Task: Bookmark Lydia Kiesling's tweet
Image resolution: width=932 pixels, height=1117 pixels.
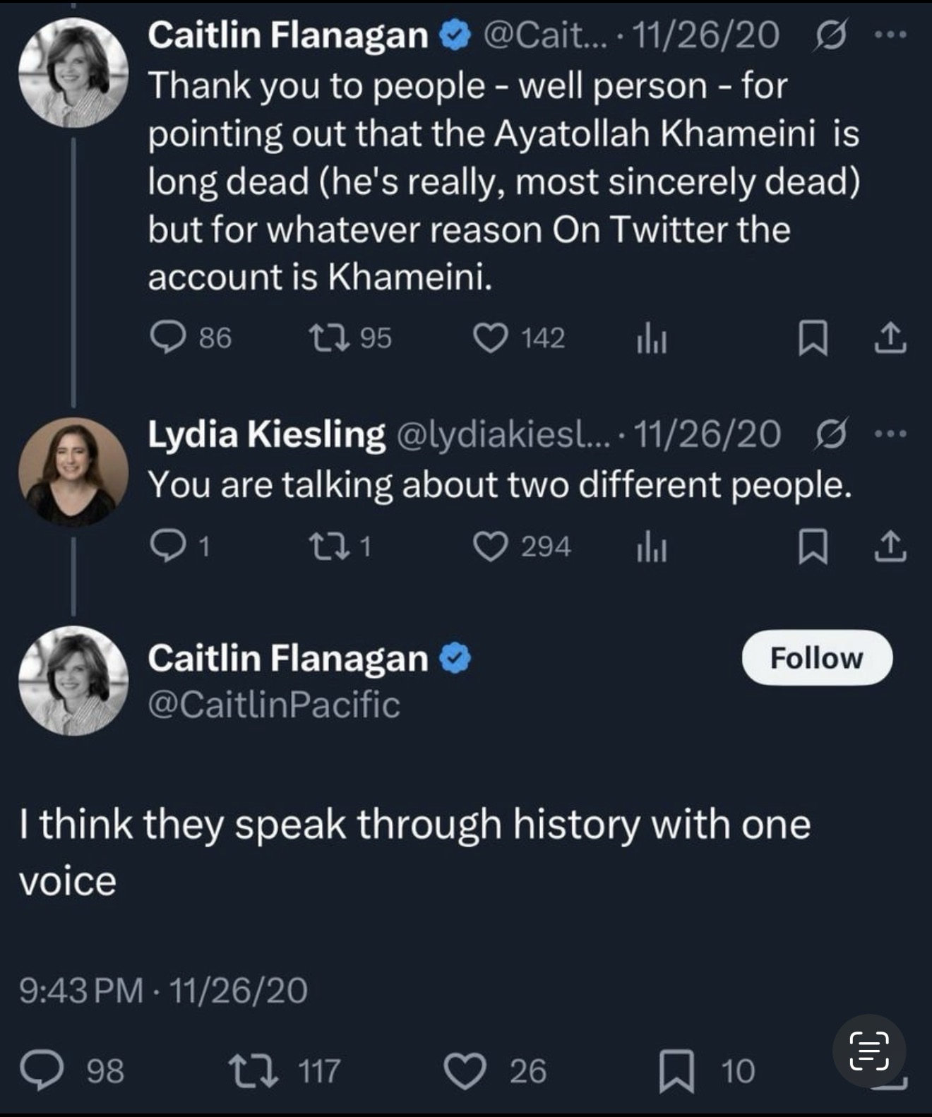Action: 813,548
